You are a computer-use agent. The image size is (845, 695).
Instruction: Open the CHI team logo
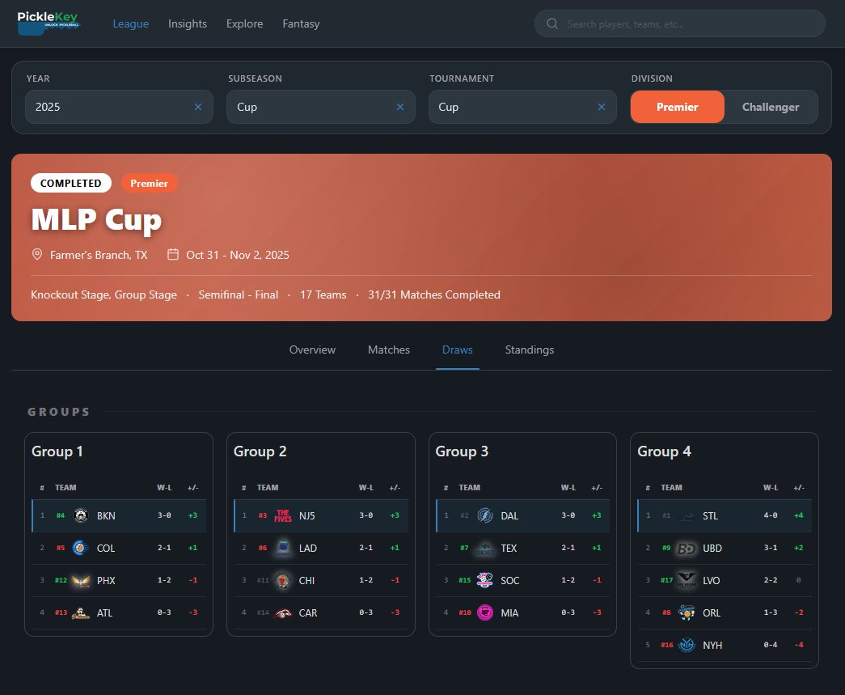coord(283,580)
